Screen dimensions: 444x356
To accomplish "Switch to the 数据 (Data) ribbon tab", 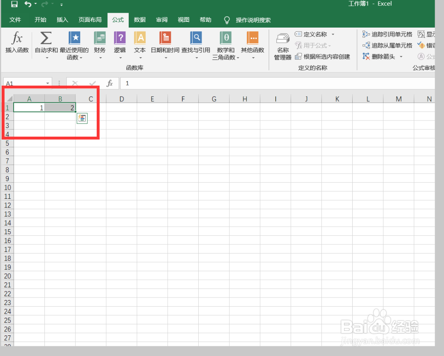I will point(139,20).
